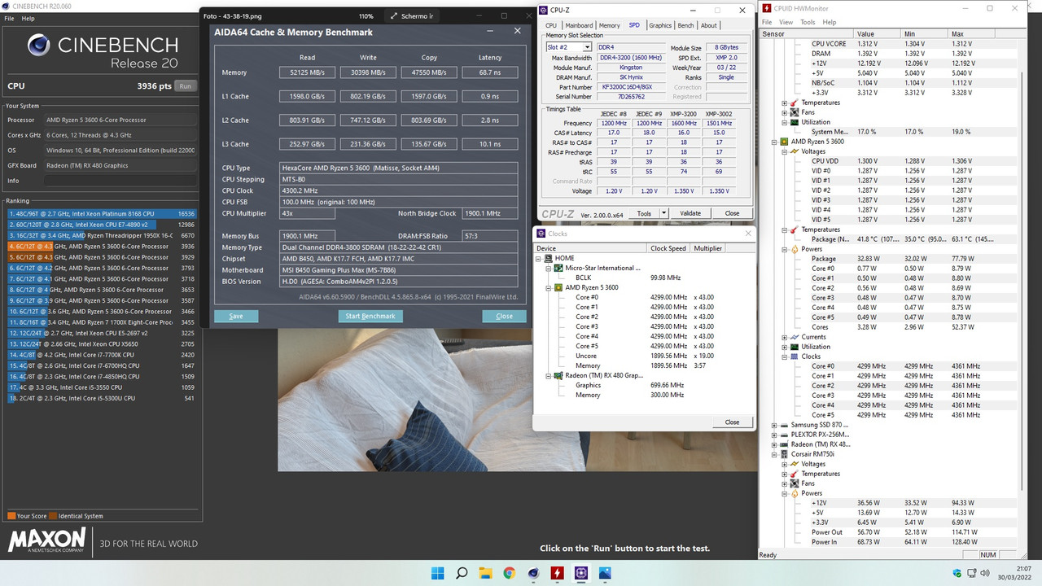
Task: Switch to Graphics tab in CPU-Z
Action: [x=660, y=25]
